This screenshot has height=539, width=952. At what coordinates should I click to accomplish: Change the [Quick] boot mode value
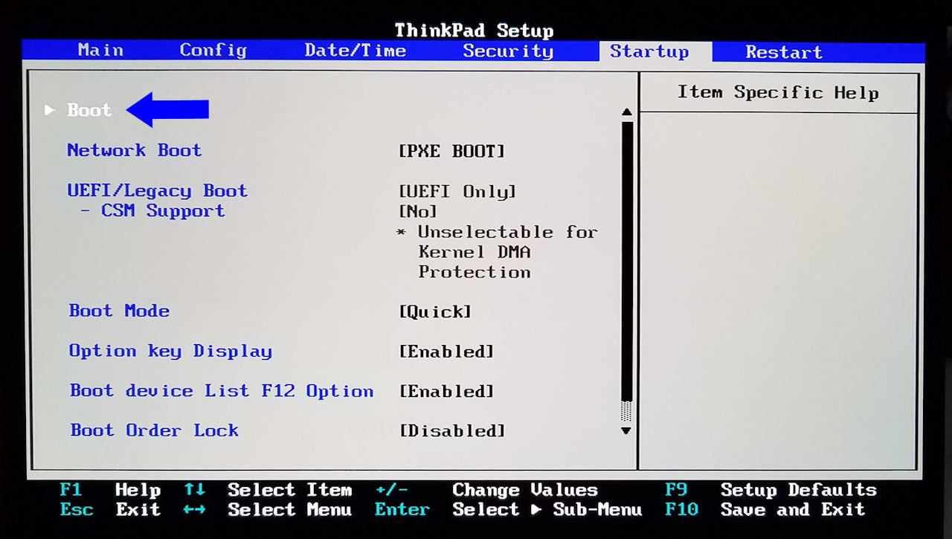tap(435, 312)
